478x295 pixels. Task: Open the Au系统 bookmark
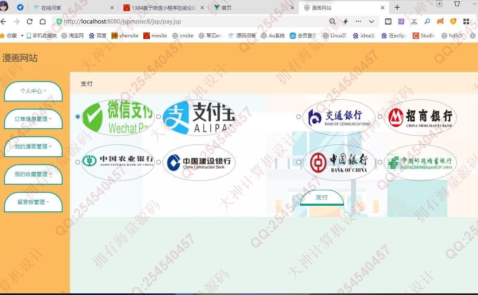click(x=273, y=36)
